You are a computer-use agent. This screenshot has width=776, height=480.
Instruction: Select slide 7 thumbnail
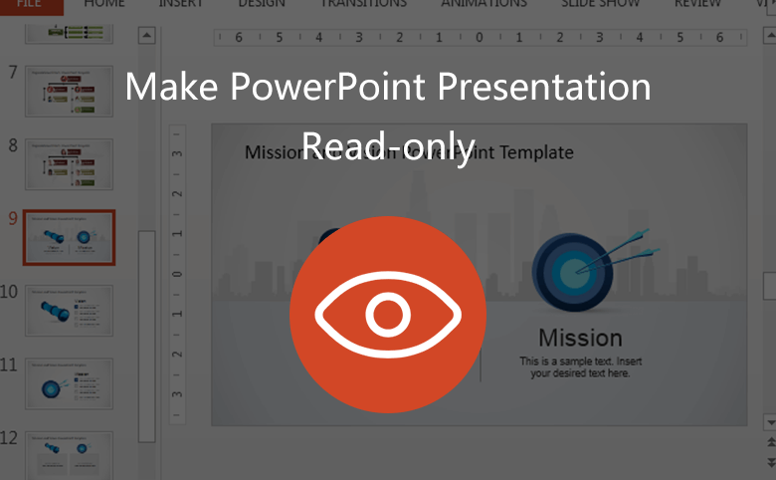coord(70,92)
